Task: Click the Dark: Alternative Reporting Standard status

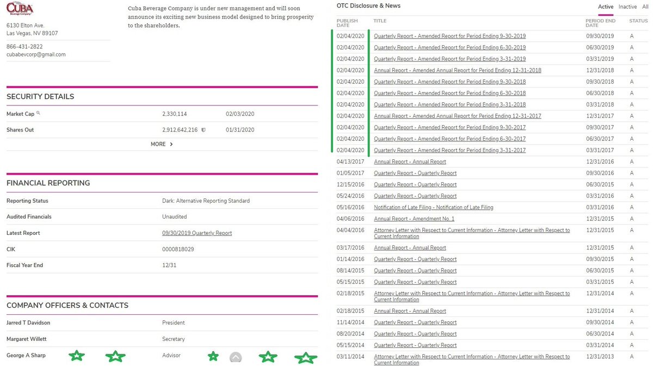Action: click(x=206, y=201)
